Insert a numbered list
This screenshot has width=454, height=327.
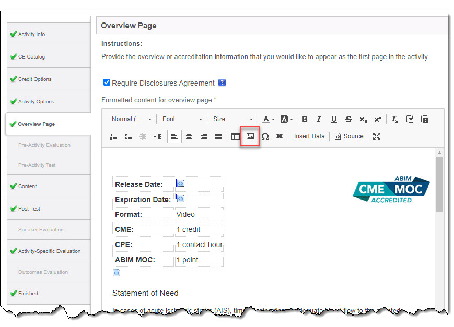[113, 136]
